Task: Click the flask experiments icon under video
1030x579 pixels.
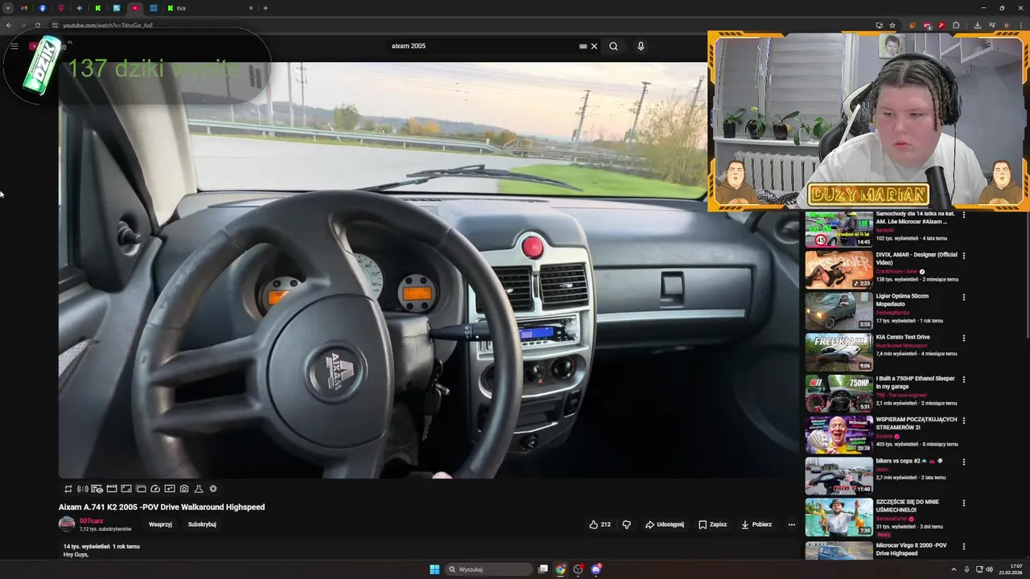Action: point(199,489)
